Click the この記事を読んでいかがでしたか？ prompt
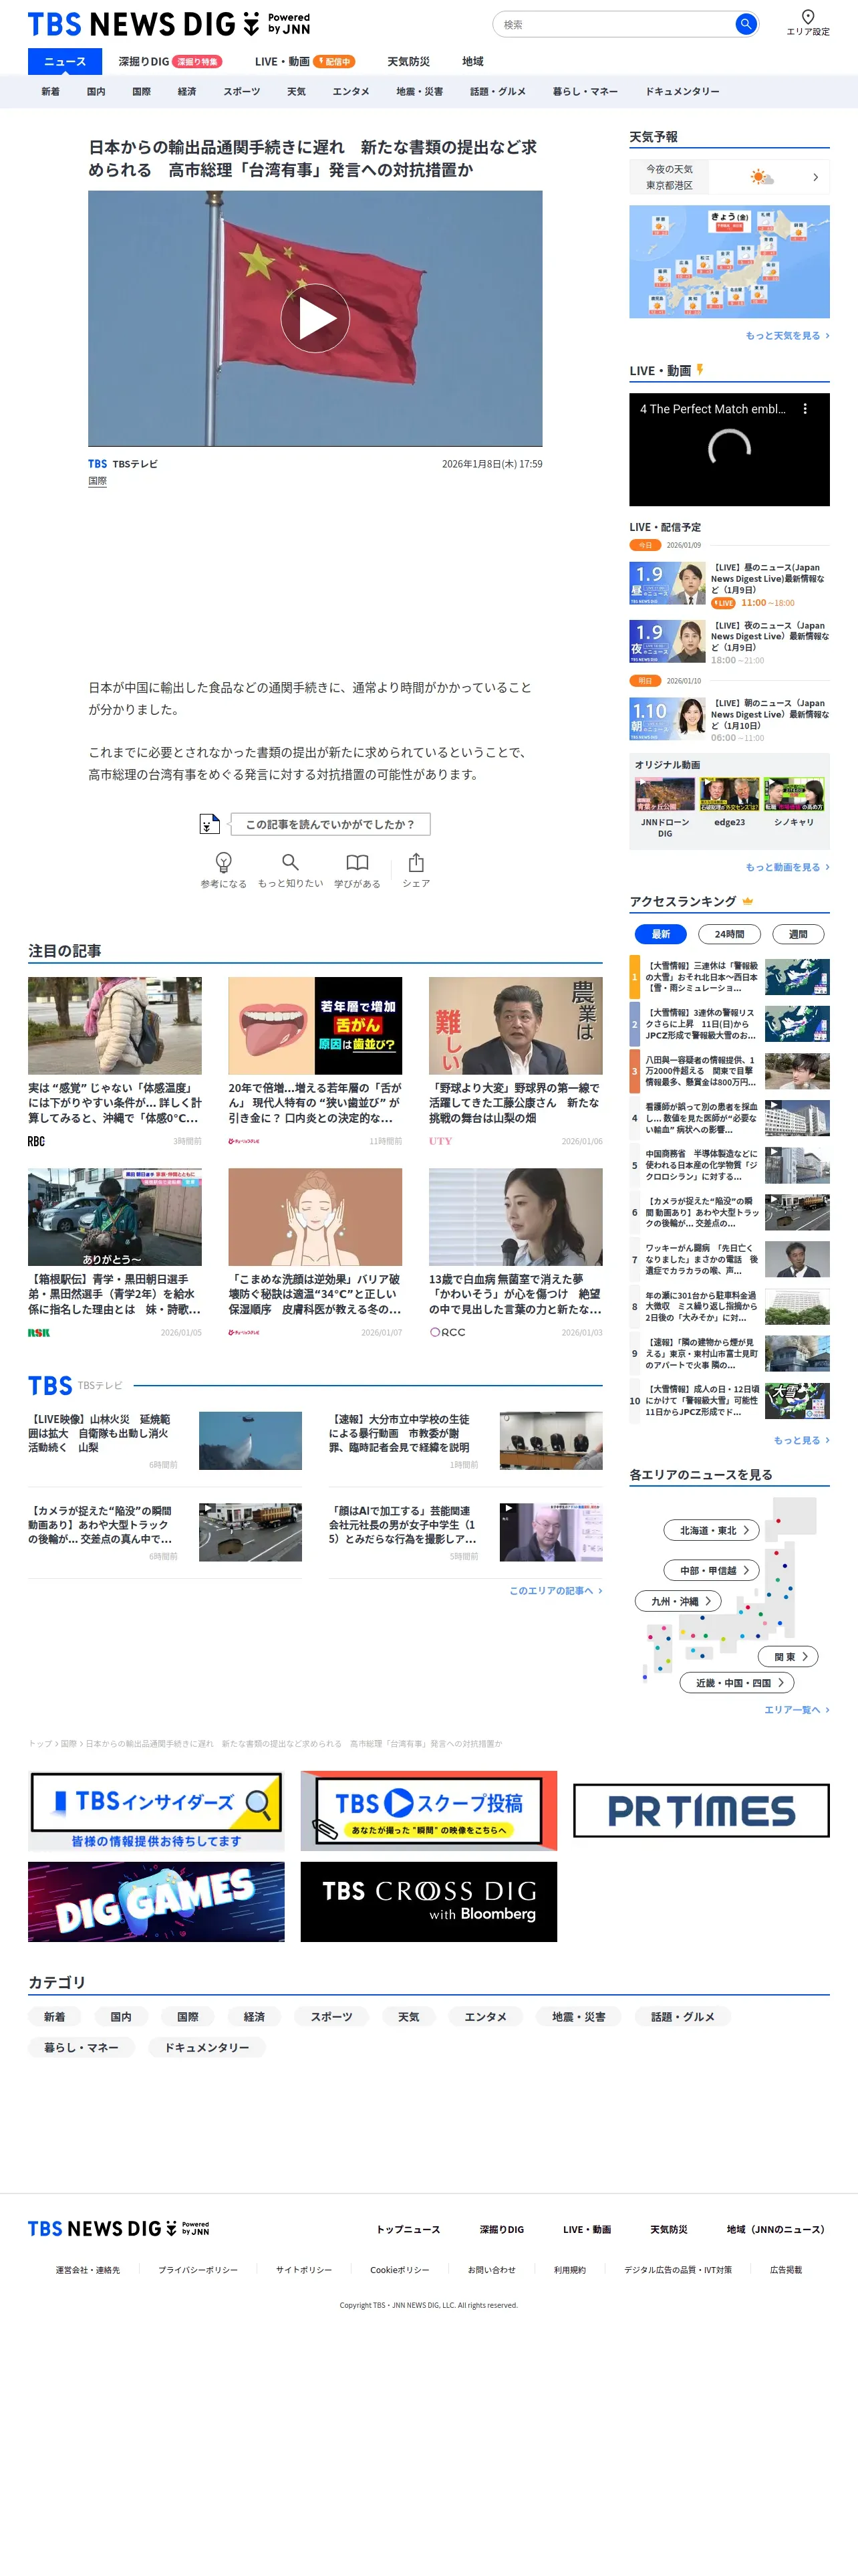This screenshot has width=858, height=2576. [x=329, y=824]
